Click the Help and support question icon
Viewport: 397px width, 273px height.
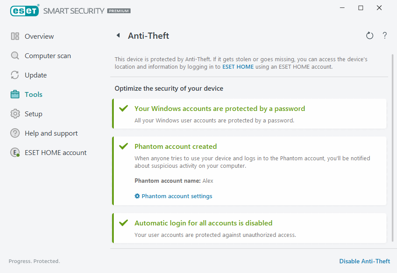tap(14, 133)
